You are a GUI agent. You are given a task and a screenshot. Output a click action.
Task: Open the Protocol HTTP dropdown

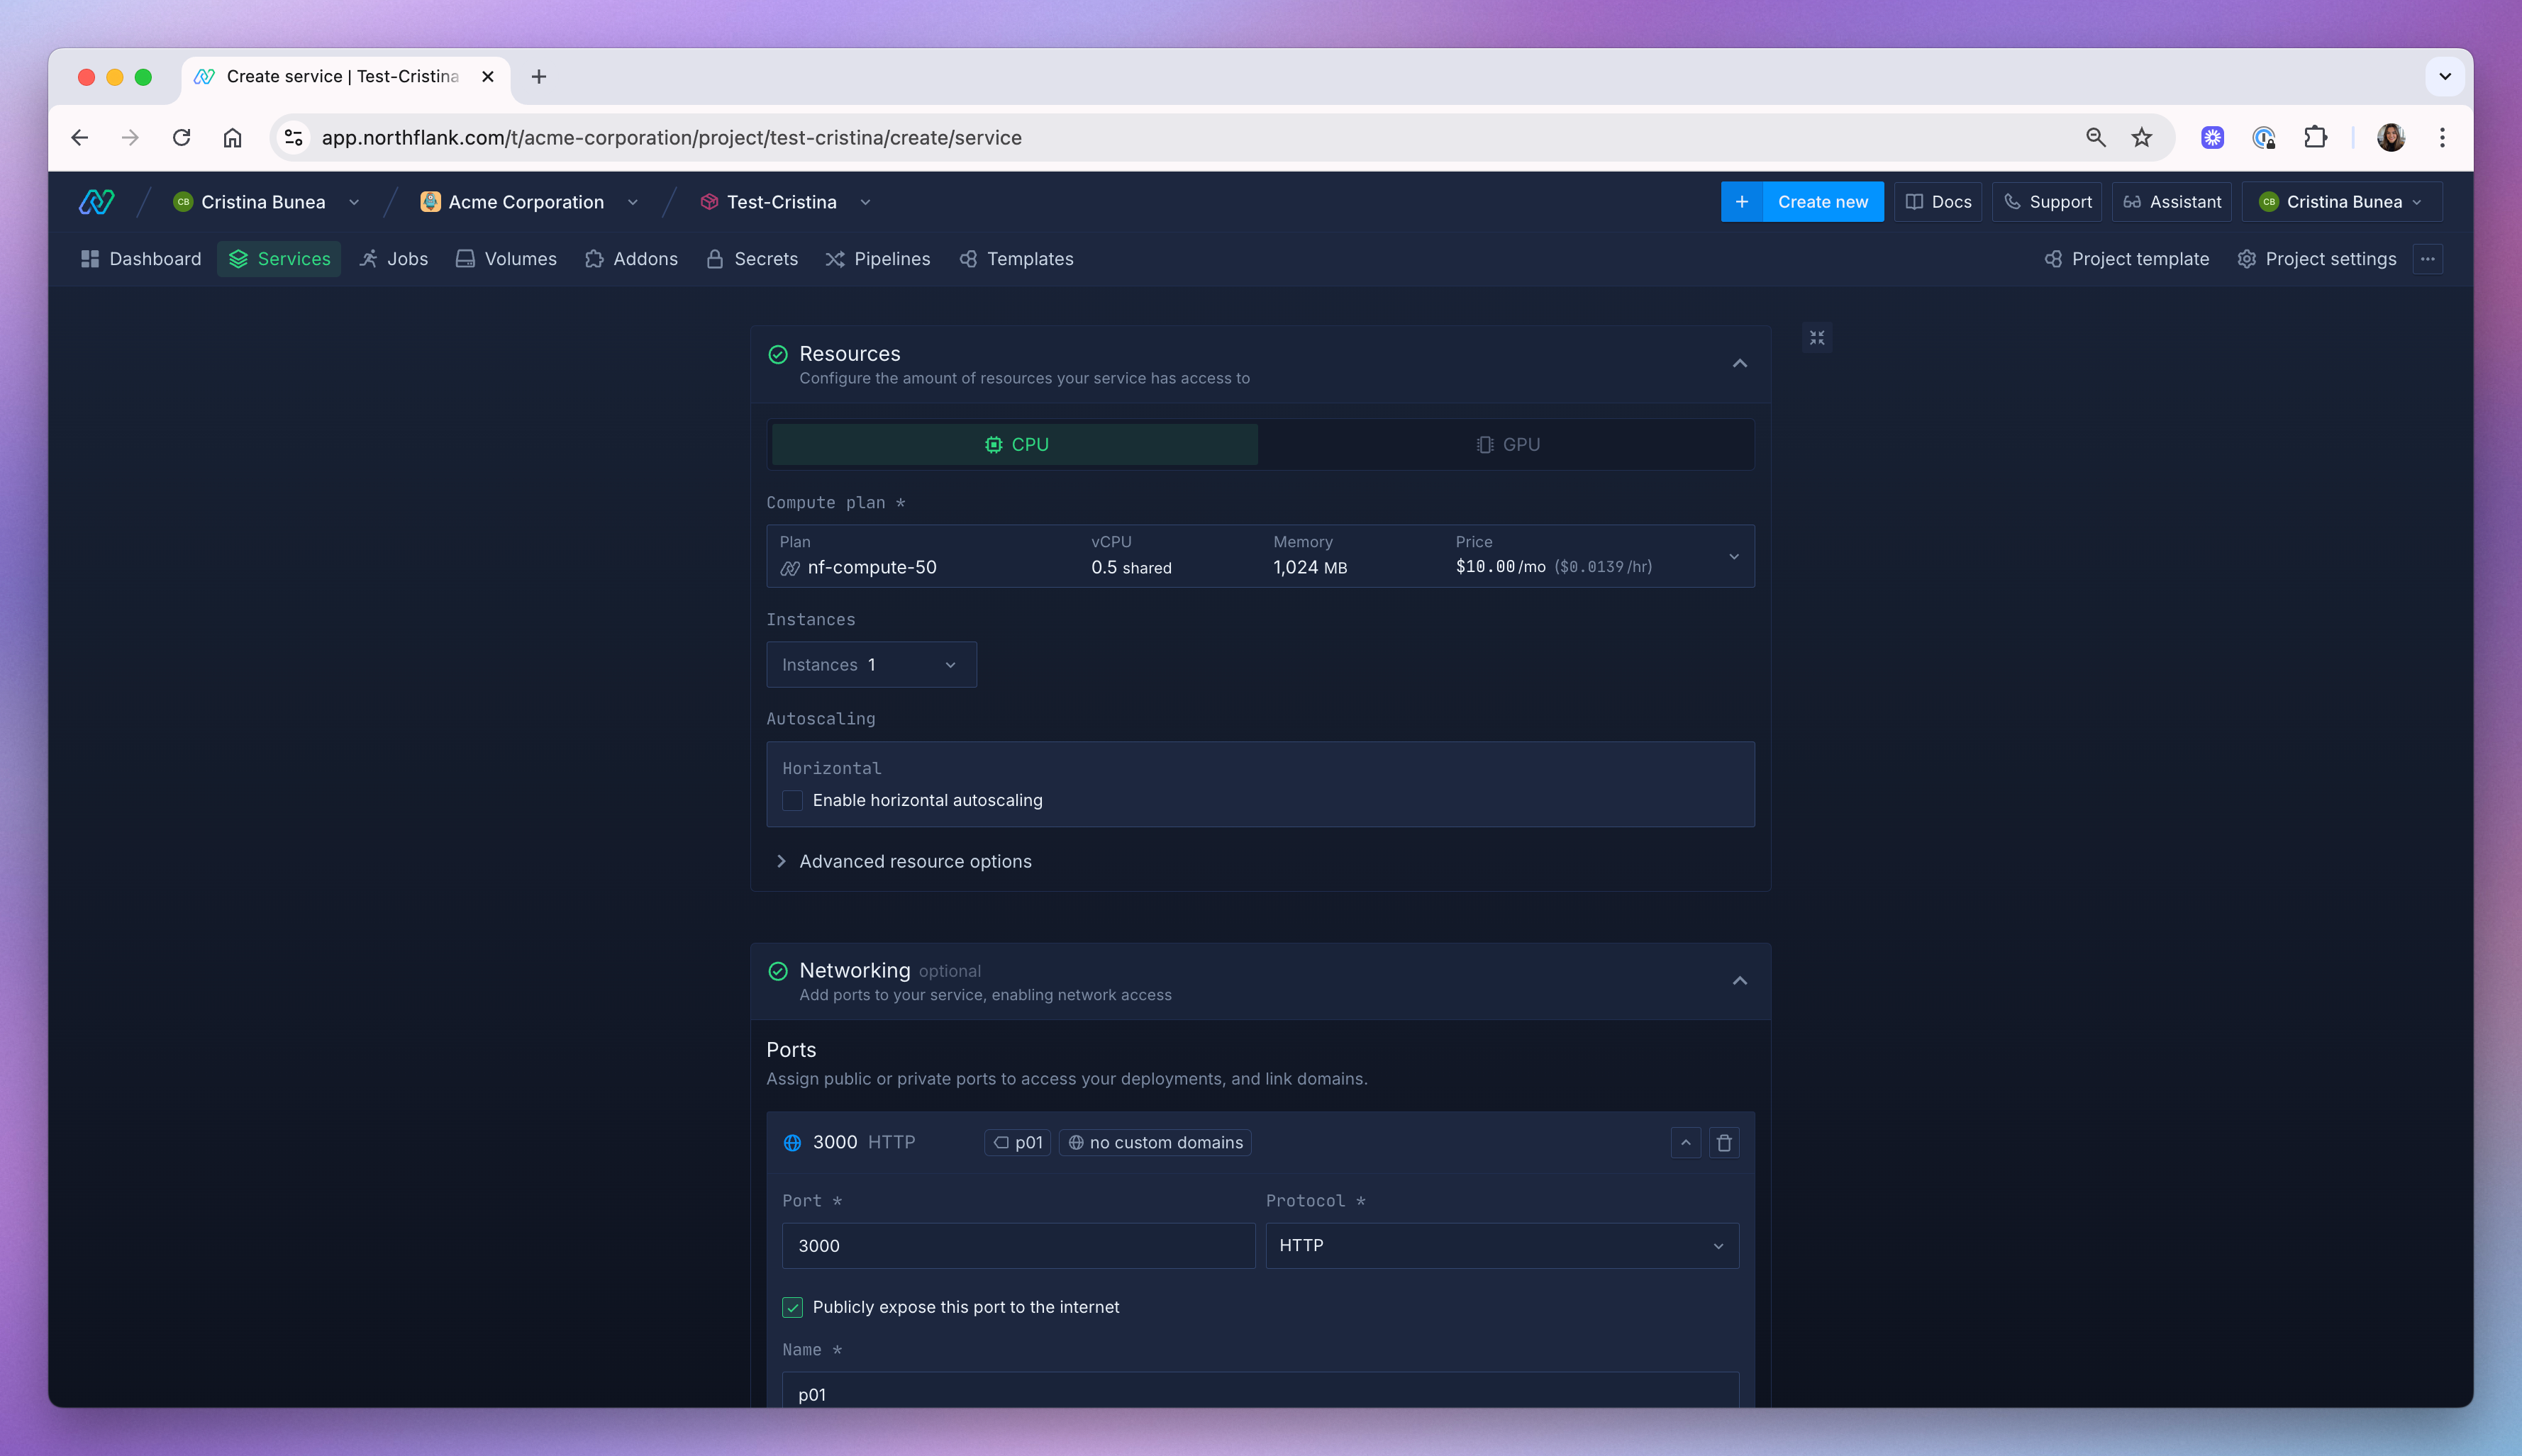pyautogui.click(x=1501, y=1246)
